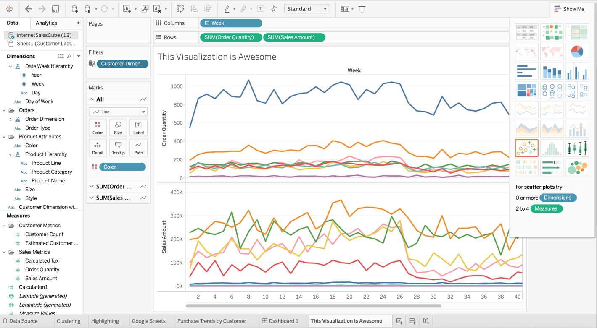597x328 pixels.
Task: Open the Tooltip shelf on the Marks card
Action: click(x=118, y=147)
